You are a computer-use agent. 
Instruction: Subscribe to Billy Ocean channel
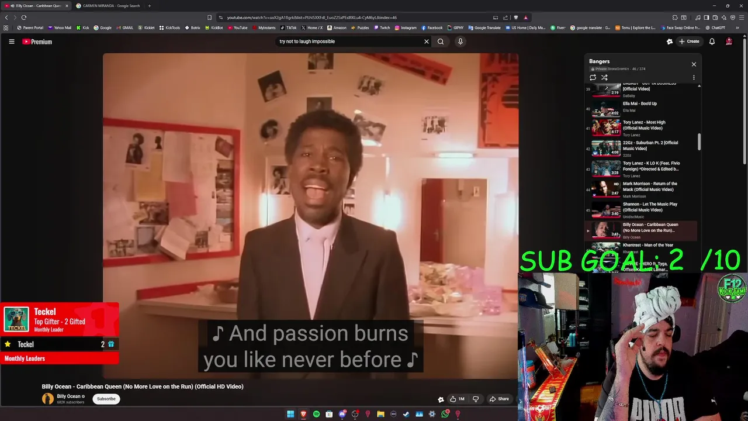(106, 399)
